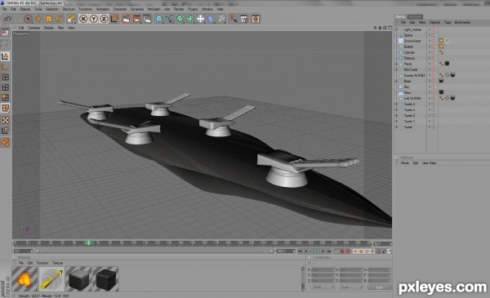This screenshot has width=490, height=298.
Task: Open the MoGraph menu
Action: [x=154, y=9]
